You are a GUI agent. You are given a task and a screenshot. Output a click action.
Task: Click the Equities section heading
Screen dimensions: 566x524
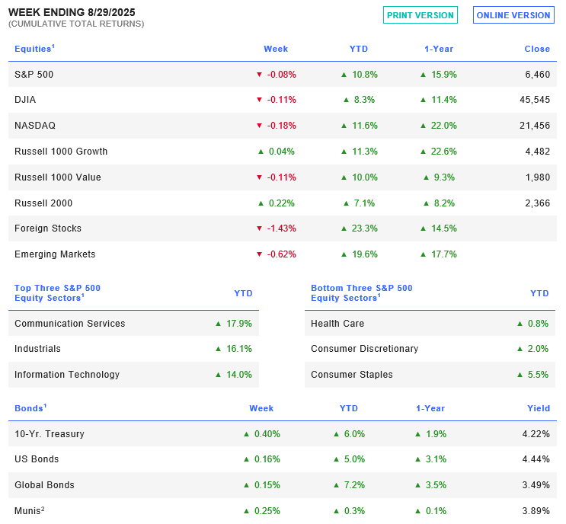pyautogui.click(x=34, y=49)
